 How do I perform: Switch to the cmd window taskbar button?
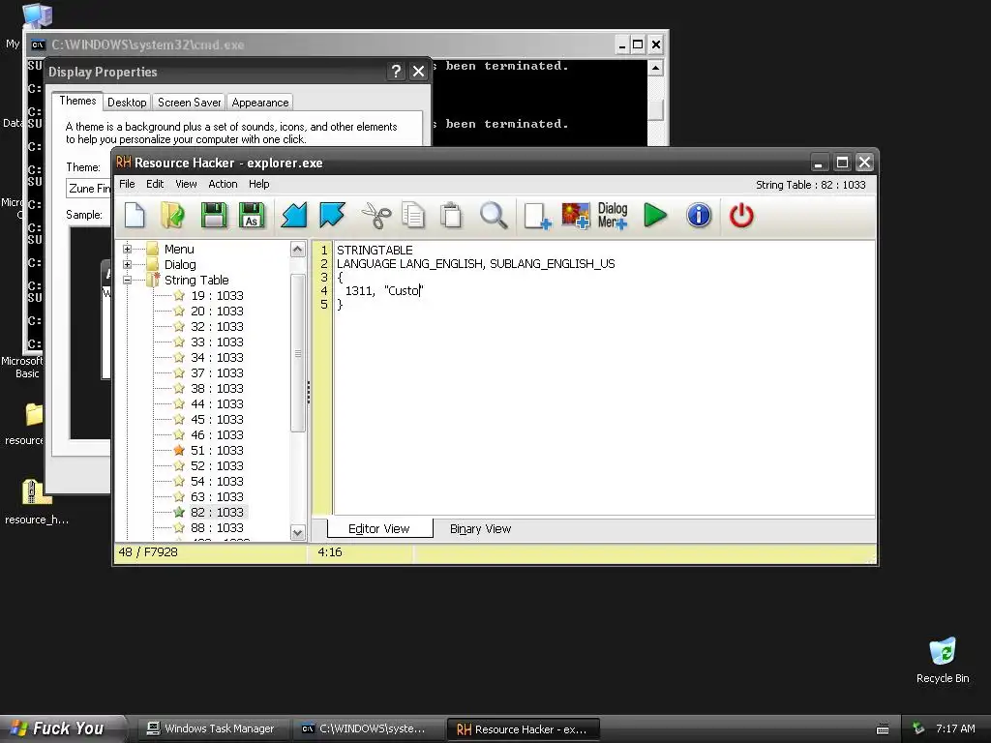pos(366,729)
